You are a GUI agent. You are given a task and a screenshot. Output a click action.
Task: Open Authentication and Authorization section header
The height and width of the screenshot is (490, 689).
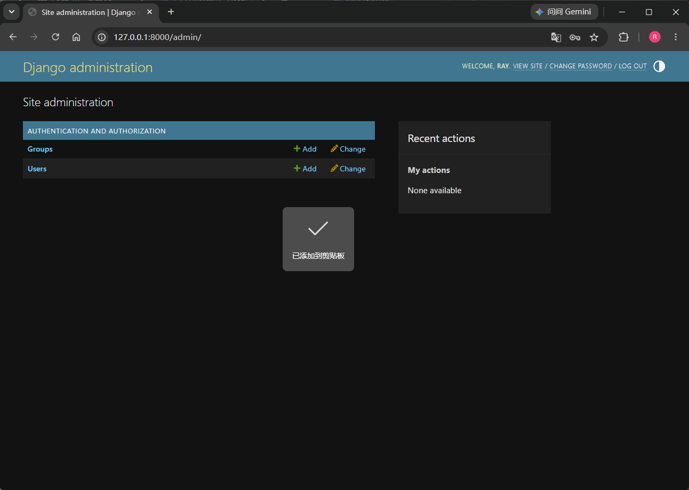point(97,131)
